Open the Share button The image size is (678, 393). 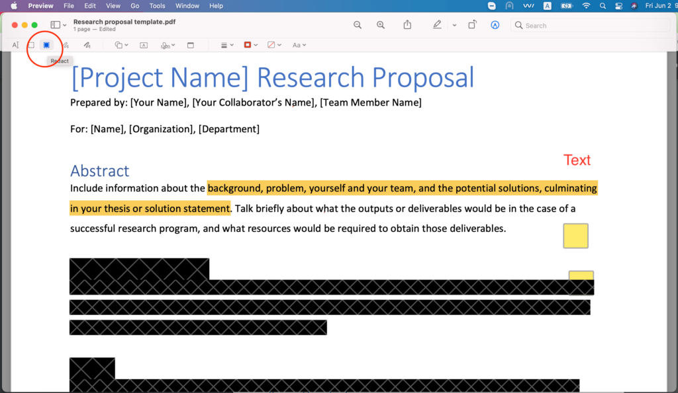point(407,25)
